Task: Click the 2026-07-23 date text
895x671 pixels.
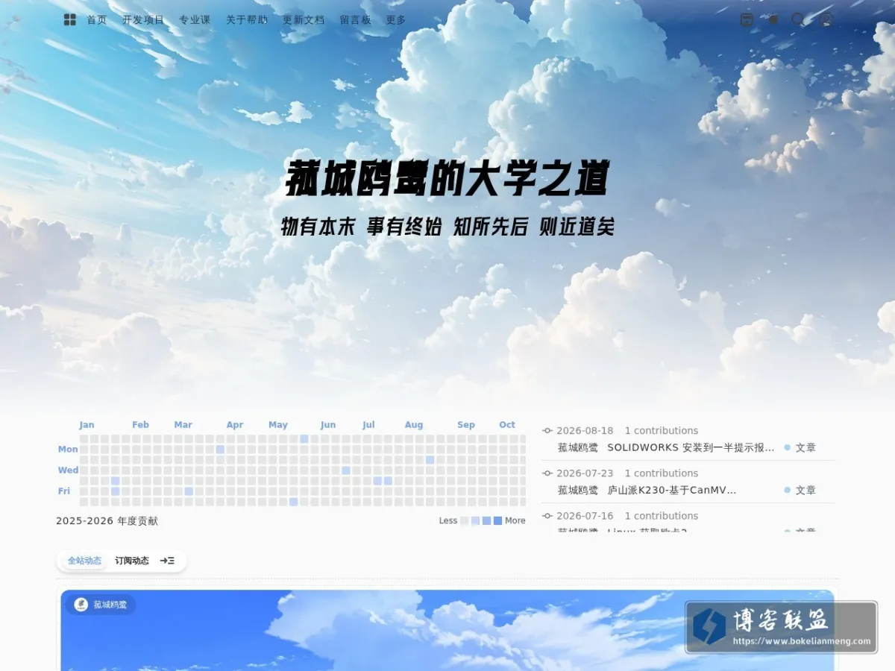Action: point(585,473)
